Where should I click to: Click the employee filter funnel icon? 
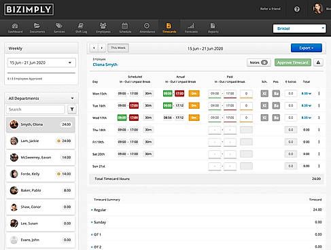(x=72, y=109)
